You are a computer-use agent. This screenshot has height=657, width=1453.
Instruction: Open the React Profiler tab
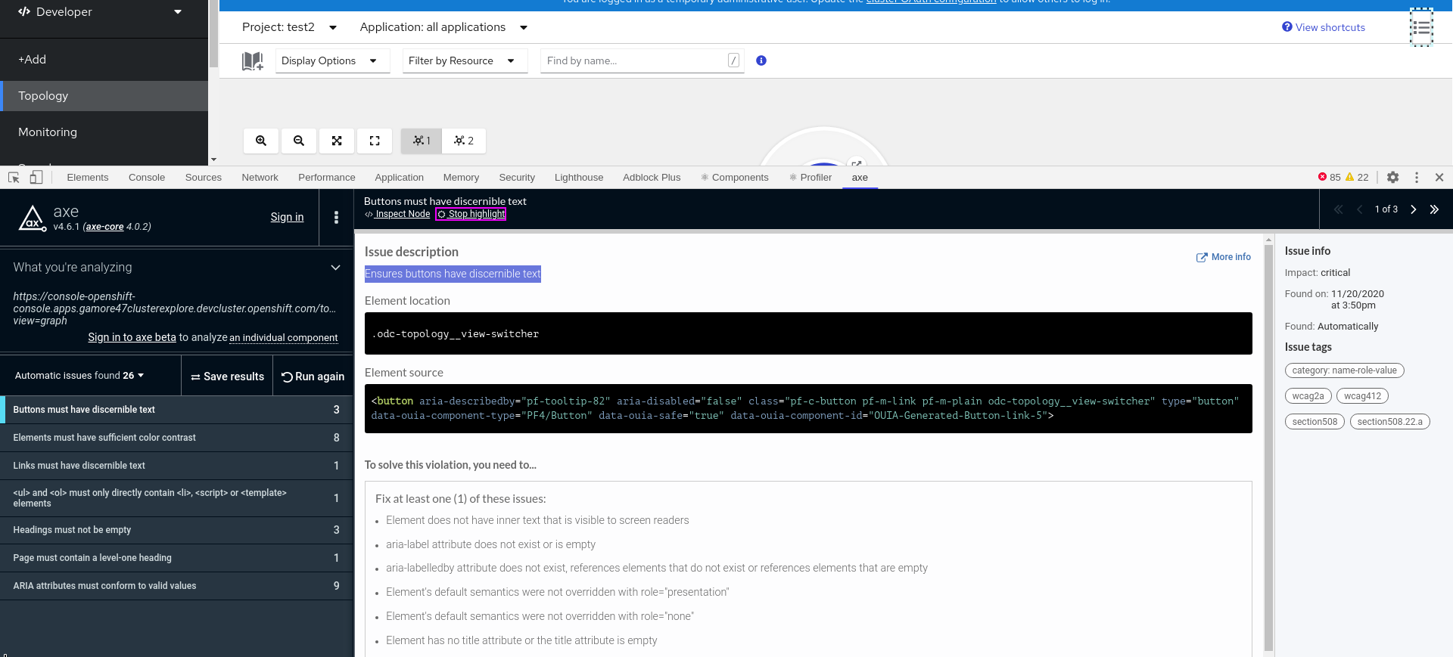coord(811,178)
